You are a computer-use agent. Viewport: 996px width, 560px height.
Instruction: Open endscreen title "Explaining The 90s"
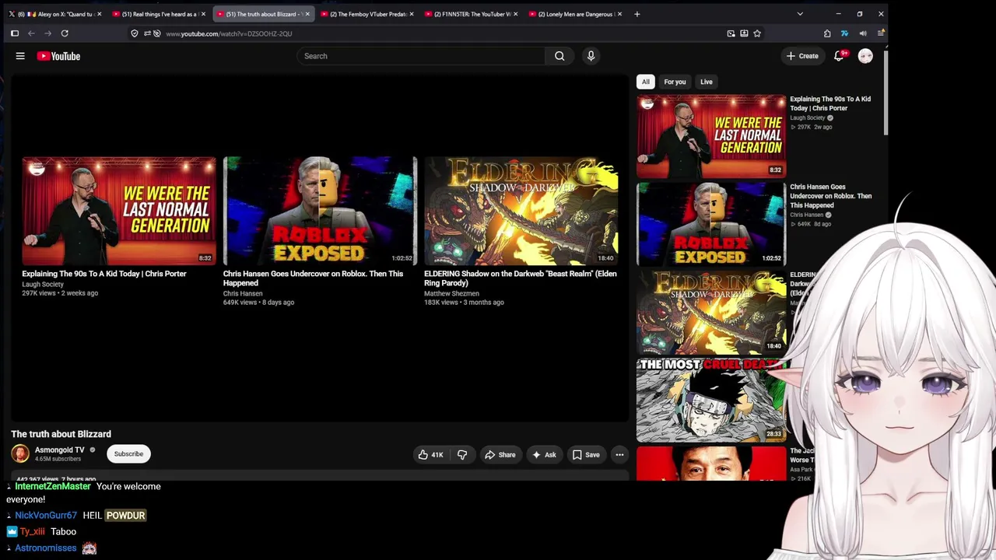(104, 274)
